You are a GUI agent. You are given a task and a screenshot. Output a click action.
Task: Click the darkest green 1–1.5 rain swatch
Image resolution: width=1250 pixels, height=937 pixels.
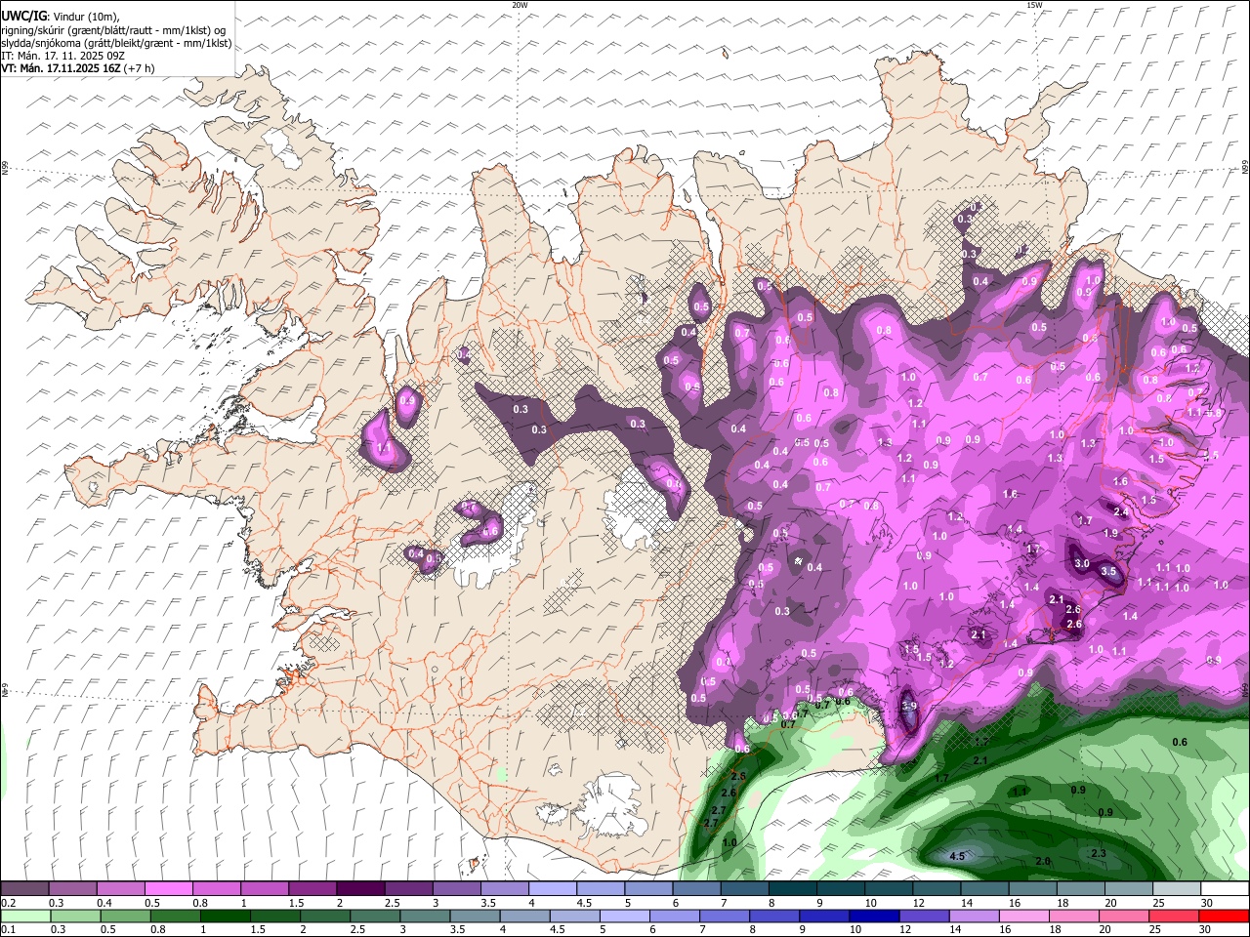(225, 916)
